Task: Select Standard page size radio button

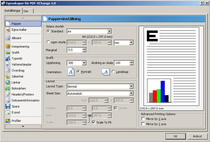Action: click(x=48, y=31)
